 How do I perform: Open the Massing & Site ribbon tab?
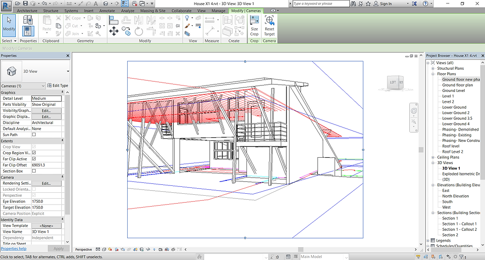[153, 11]
